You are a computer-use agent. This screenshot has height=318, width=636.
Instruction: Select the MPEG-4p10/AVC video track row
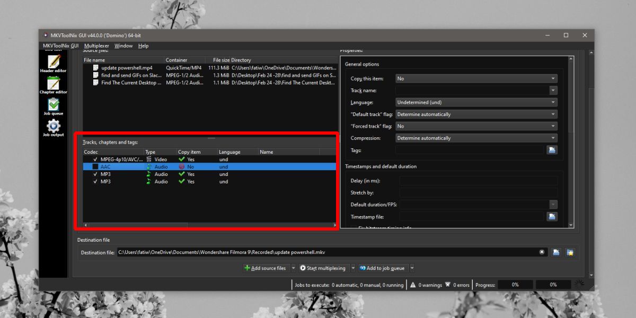pyautogui.click(x=209, y=159)
